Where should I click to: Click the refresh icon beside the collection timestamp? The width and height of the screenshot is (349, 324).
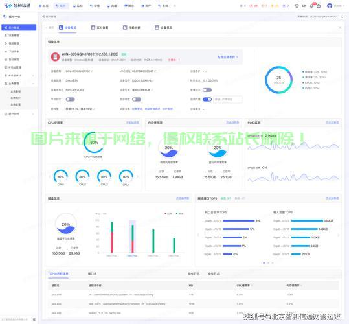tap(342, 17)
